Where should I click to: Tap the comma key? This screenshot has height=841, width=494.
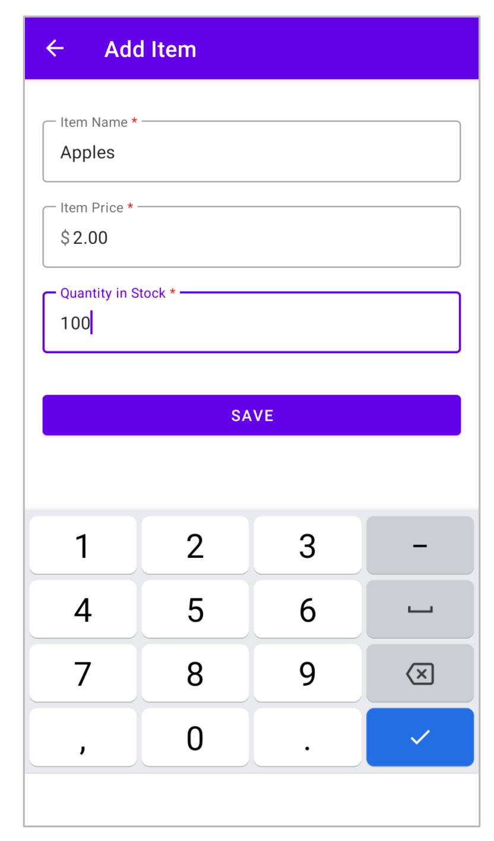point(83,737)
